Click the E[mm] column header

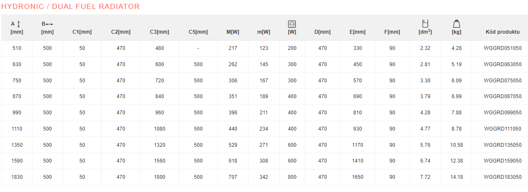(357, 32)
